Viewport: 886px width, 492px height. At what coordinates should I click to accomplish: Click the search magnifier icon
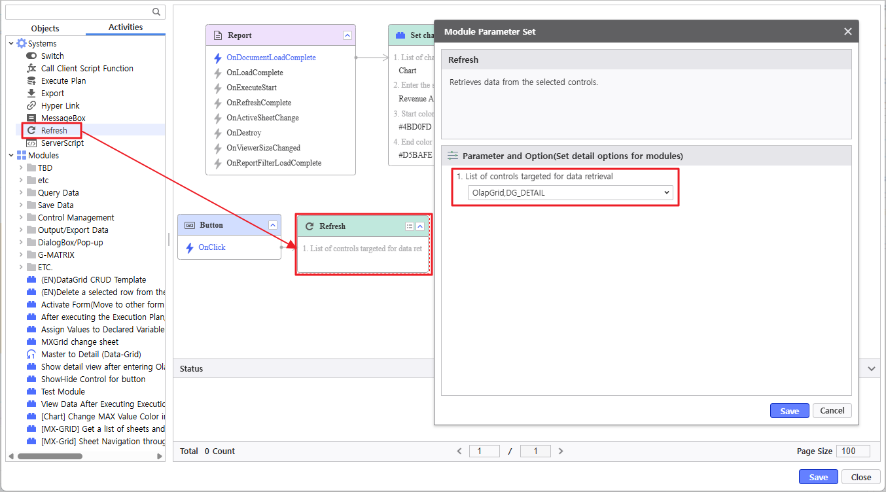[156, 12]
